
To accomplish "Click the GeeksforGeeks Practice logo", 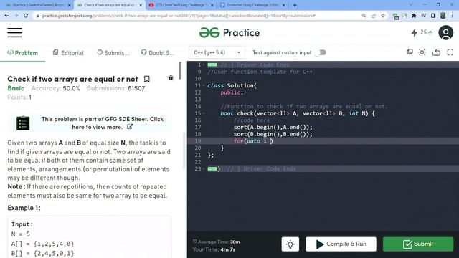I will 229,32.
